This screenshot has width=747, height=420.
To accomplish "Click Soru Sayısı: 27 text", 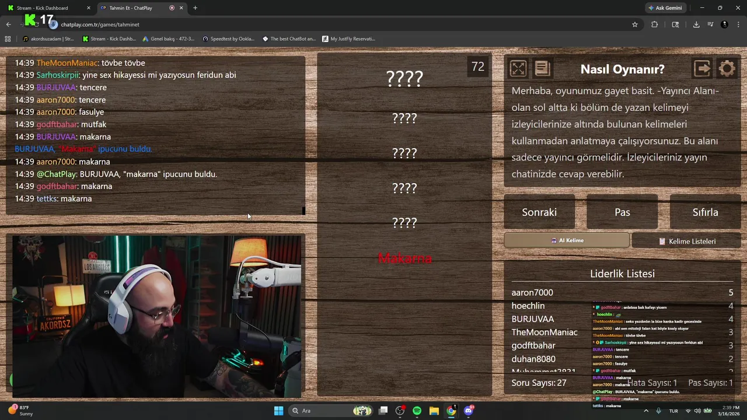I will pos(539,383).
